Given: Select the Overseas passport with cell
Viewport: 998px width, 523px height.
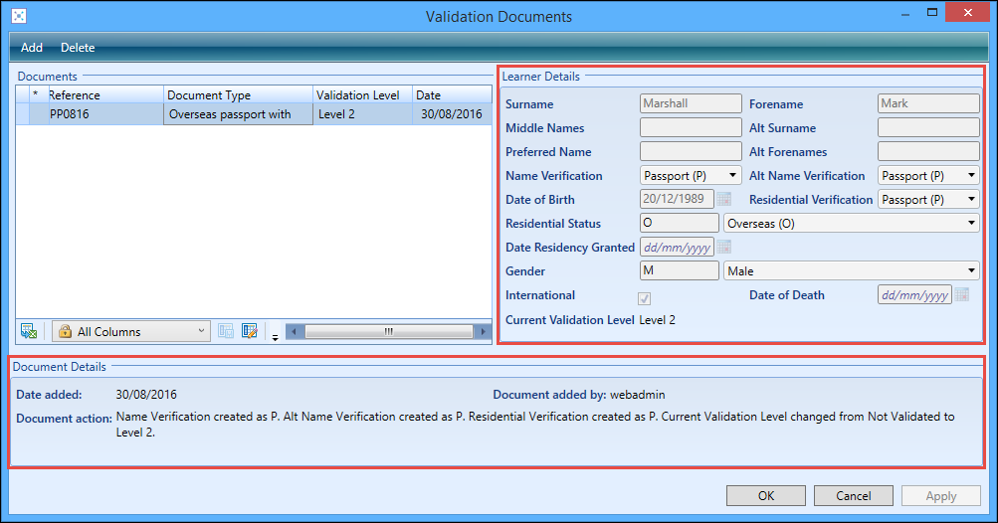Looking at the screenshot, I should tap(238, 114).
